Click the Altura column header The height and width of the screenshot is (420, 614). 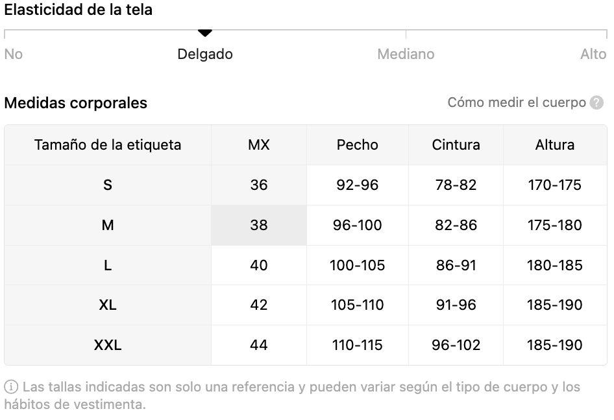click(555, 145)
